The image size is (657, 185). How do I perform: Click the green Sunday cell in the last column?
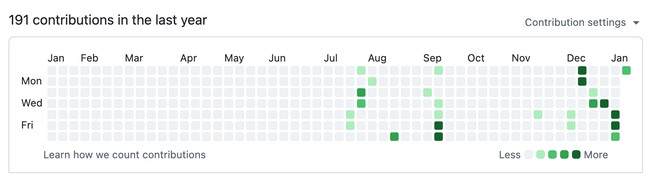click(x=626, y=70)
